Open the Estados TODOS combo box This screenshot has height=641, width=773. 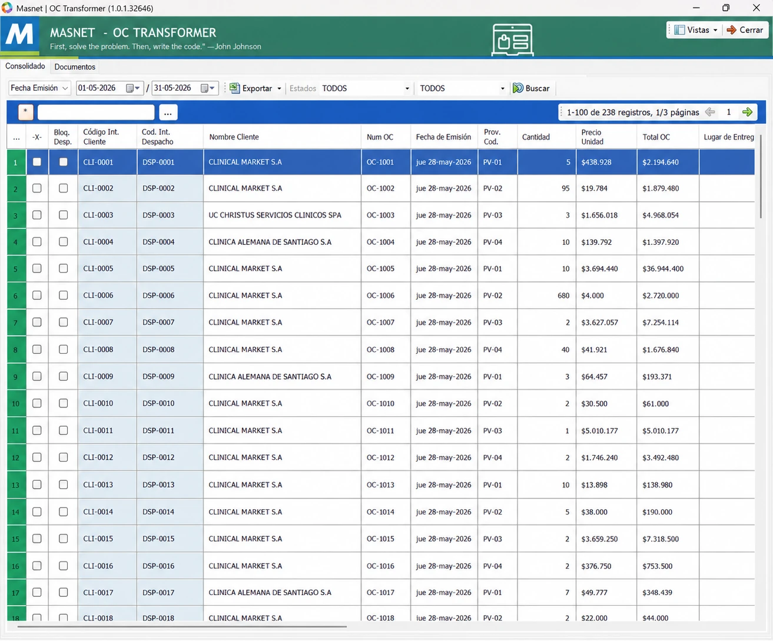[x=366, y=88]
